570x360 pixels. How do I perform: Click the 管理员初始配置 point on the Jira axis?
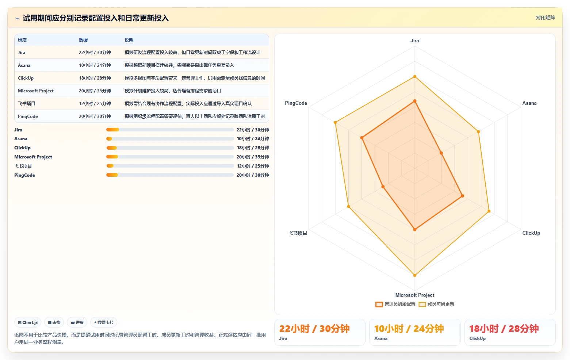click(x=415, y=101)
